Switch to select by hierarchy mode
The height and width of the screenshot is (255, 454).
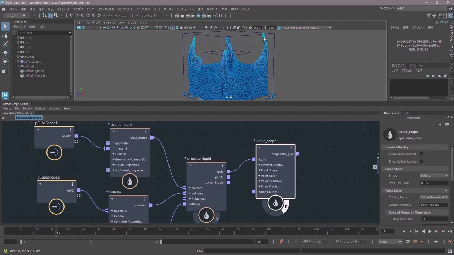click(45, 16)
